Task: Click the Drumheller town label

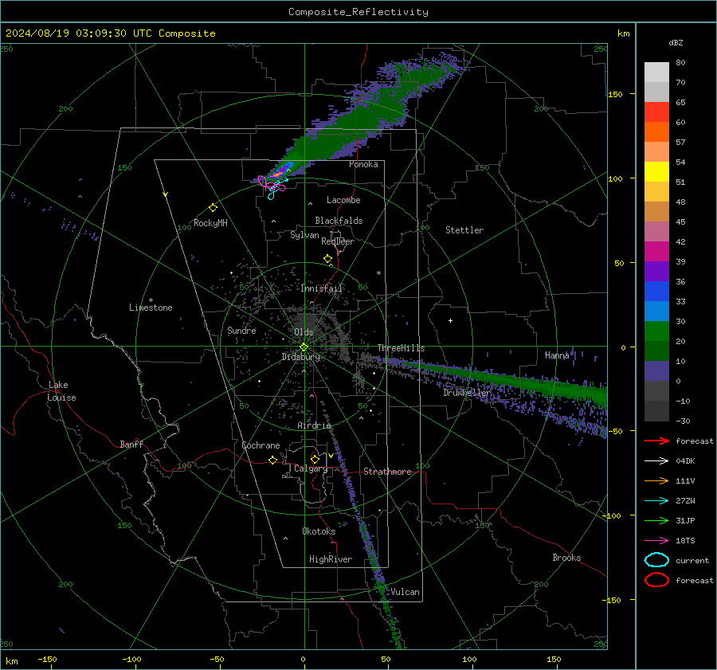Action: (x=467, y=393)
